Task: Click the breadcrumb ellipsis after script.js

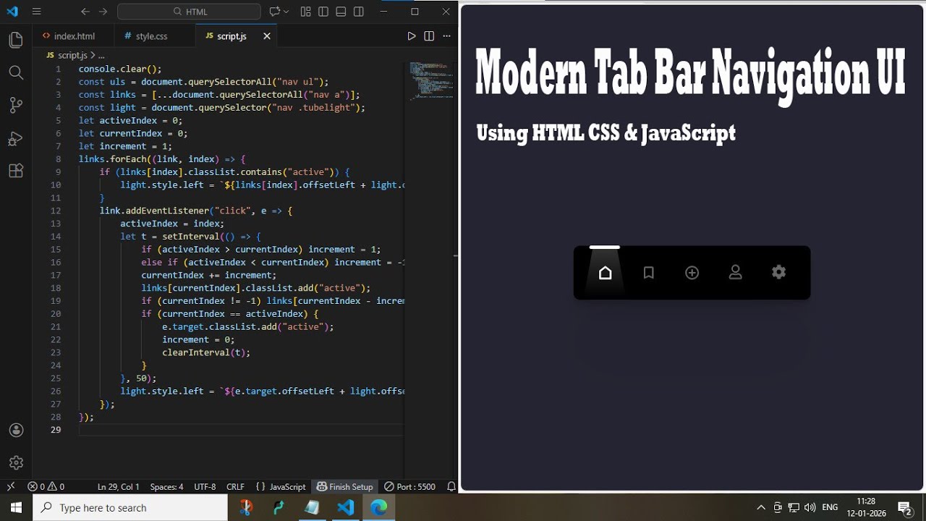Action: pos(101,55)
